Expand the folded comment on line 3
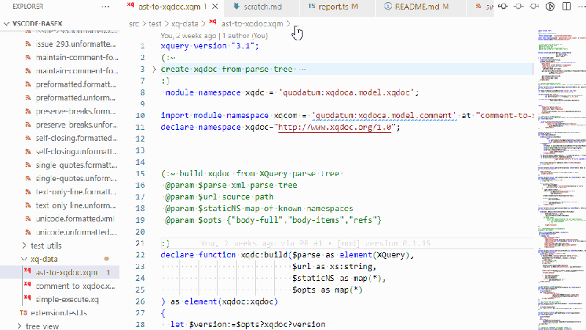 pos(154,69)
